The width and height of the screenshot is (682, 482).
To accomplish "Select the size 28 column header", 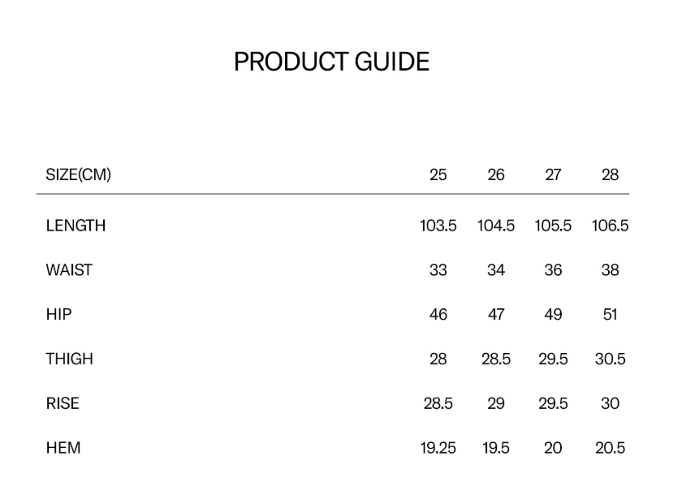I will click(x=610, y=174).
